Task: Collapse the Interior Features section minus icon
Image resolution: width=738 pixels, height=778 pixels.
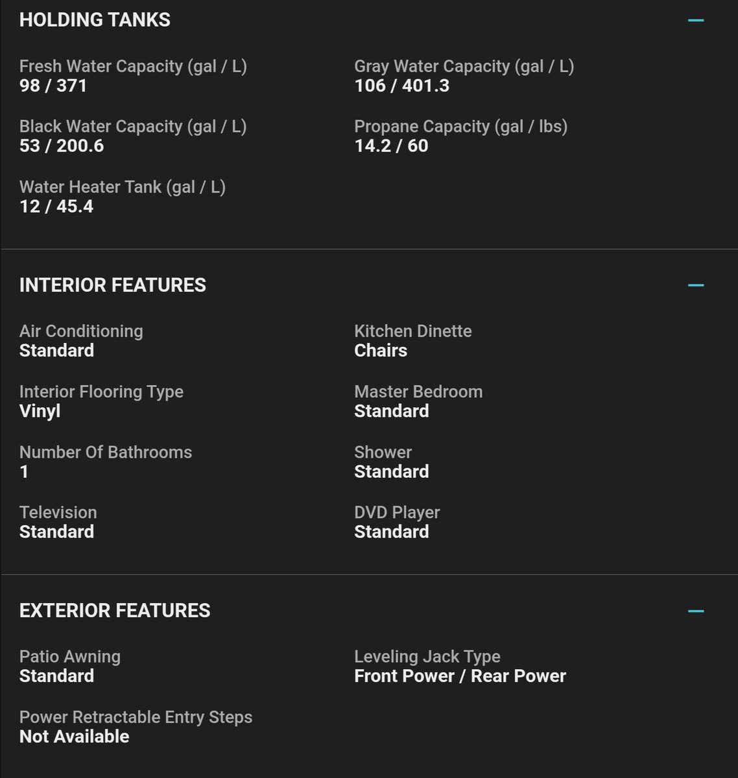Action: coord(696,285)
